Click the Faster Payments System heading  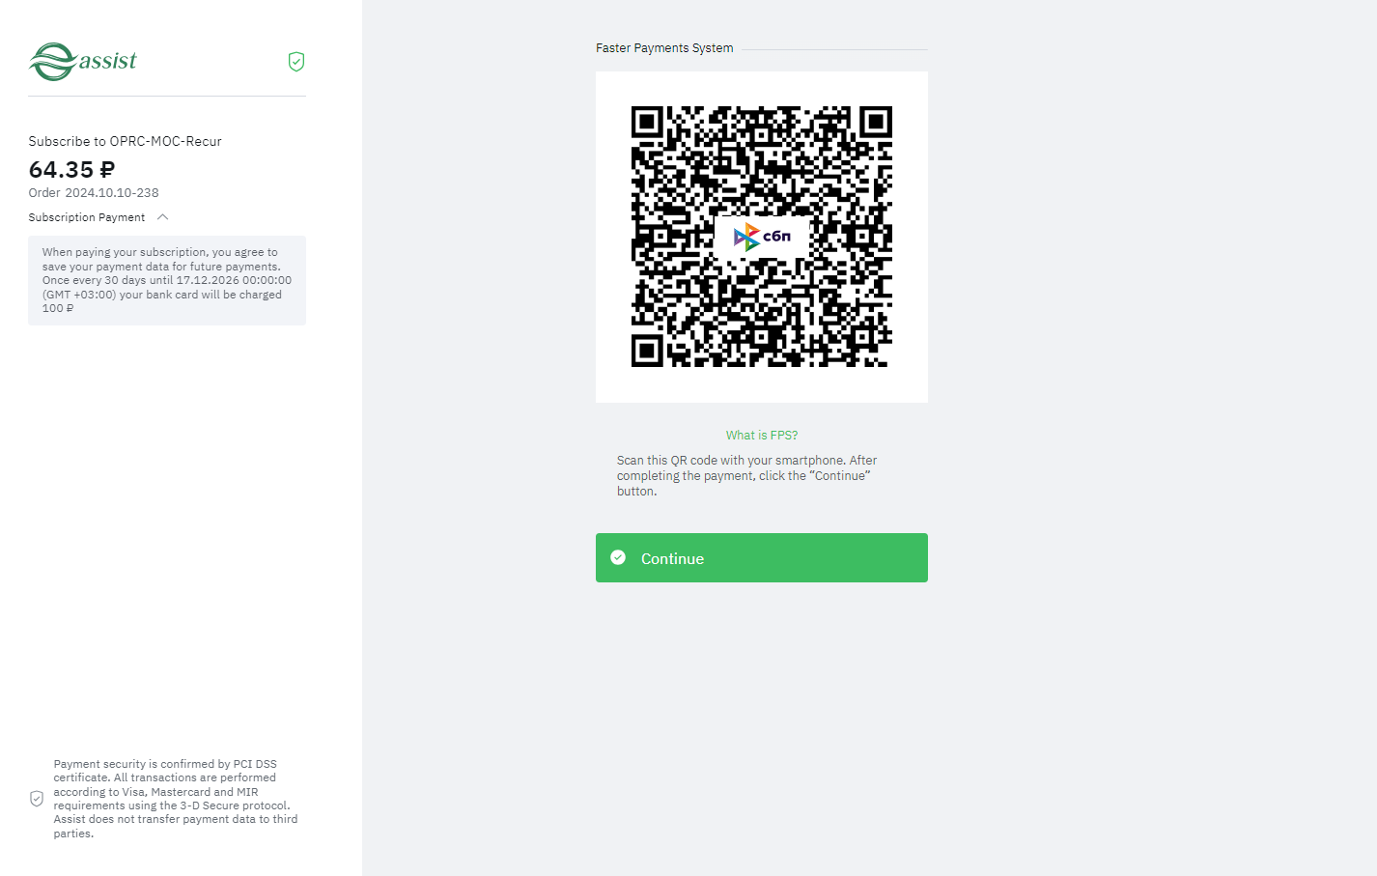664,48
